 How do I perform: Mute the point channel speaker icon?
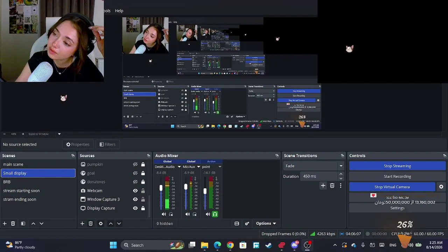208,214
